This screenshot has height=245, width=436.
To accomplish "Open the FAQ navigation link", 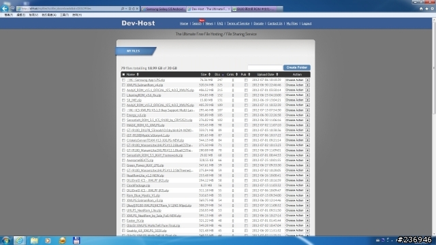I will click(x=220, y=24).
